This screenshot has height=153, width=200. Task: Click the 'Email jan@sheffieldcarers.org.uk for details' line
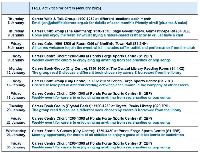tap(109, 23)
